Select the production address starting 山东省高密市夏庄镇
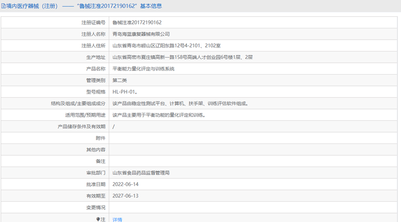The height and width of the screenshot is (222, 401). point(183,57)
